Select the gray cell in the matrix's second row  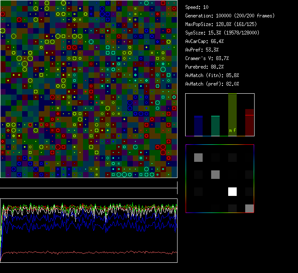tap(215, 175)
